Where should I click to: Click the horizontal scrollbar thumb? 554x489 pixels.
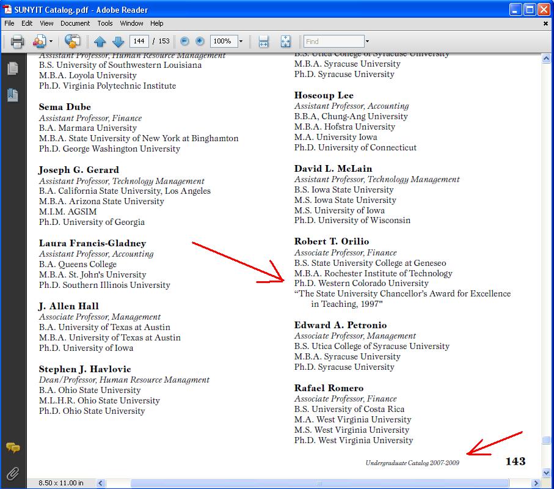[318, 483]
